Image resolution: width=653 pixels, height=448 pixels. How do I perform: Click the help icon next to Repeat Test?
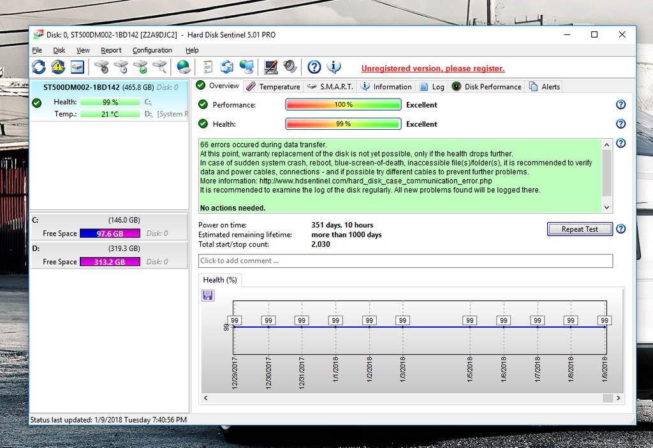click(x=620, y=229)
